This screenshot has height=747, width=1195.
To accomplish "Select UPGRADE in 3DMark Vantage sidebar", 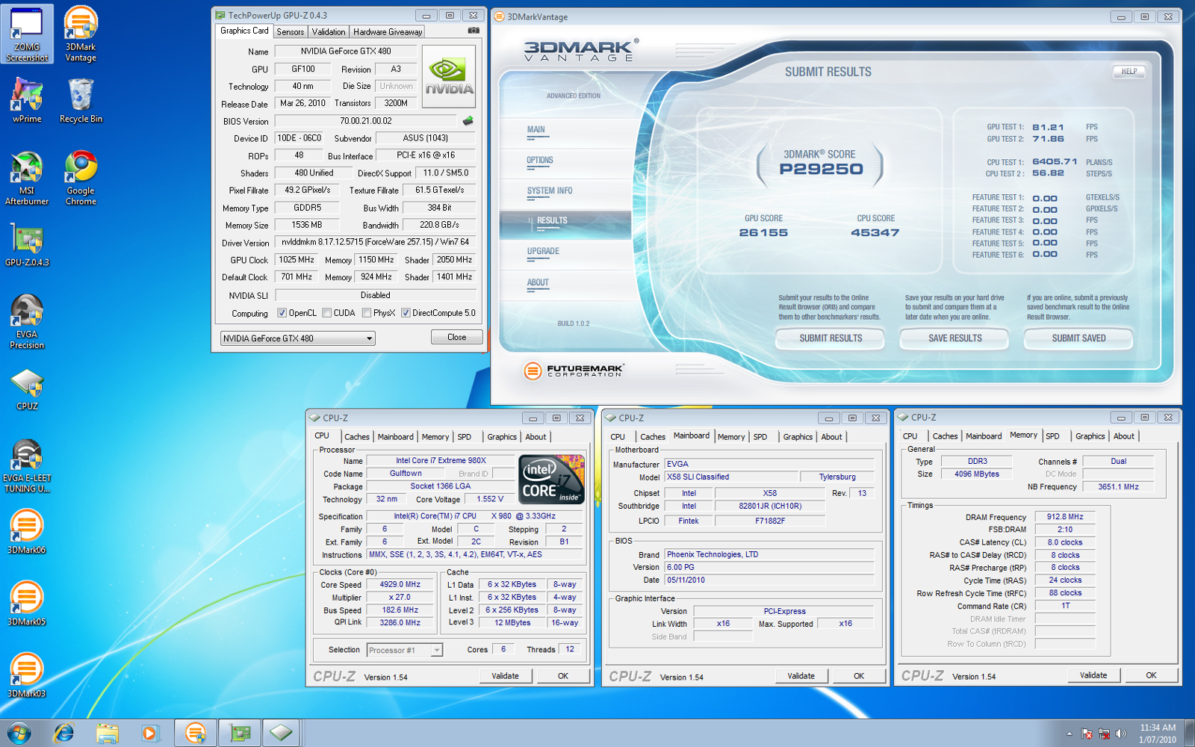I will click(x=543, y=252).
